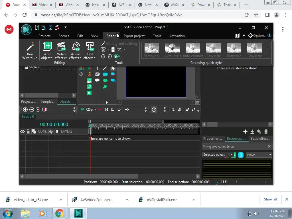Toggle the eye visibility in layer header
This screenshot has height=219, width=292.
pyautogui.click(x=22, y=131)
